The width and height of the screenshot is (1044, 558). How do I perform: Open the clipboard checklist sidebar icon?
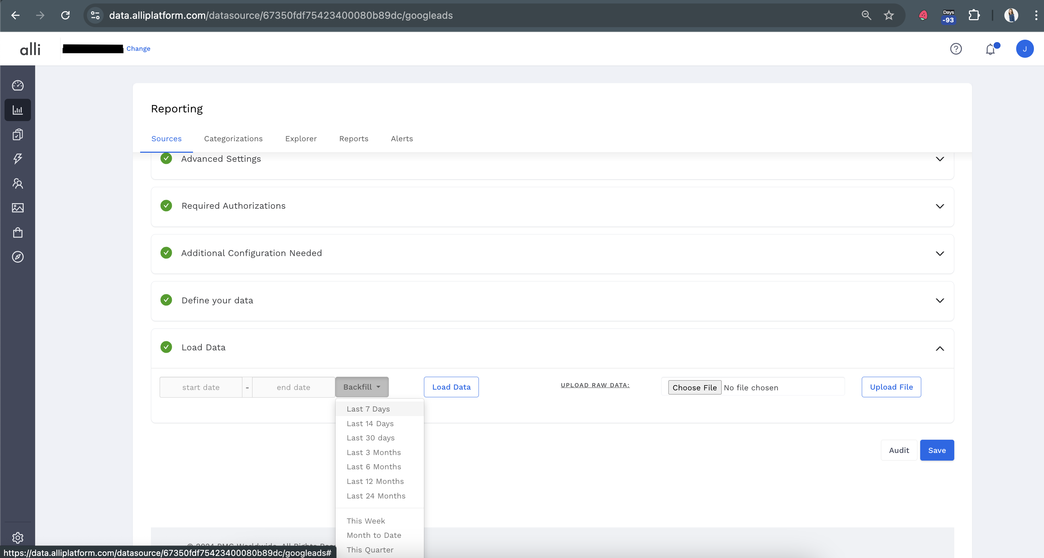[x=17, y=134]
